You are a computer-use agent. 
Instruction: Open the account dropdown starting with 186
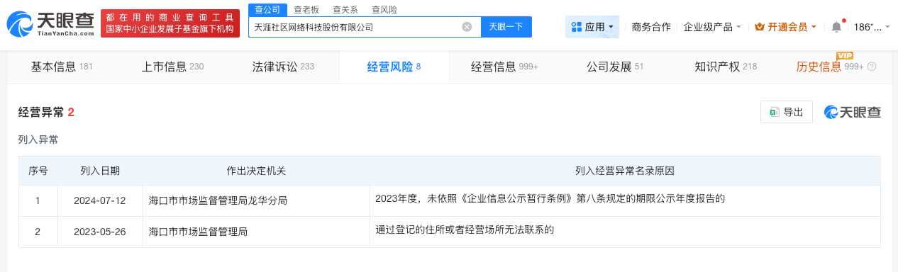[x=872, y=27]
